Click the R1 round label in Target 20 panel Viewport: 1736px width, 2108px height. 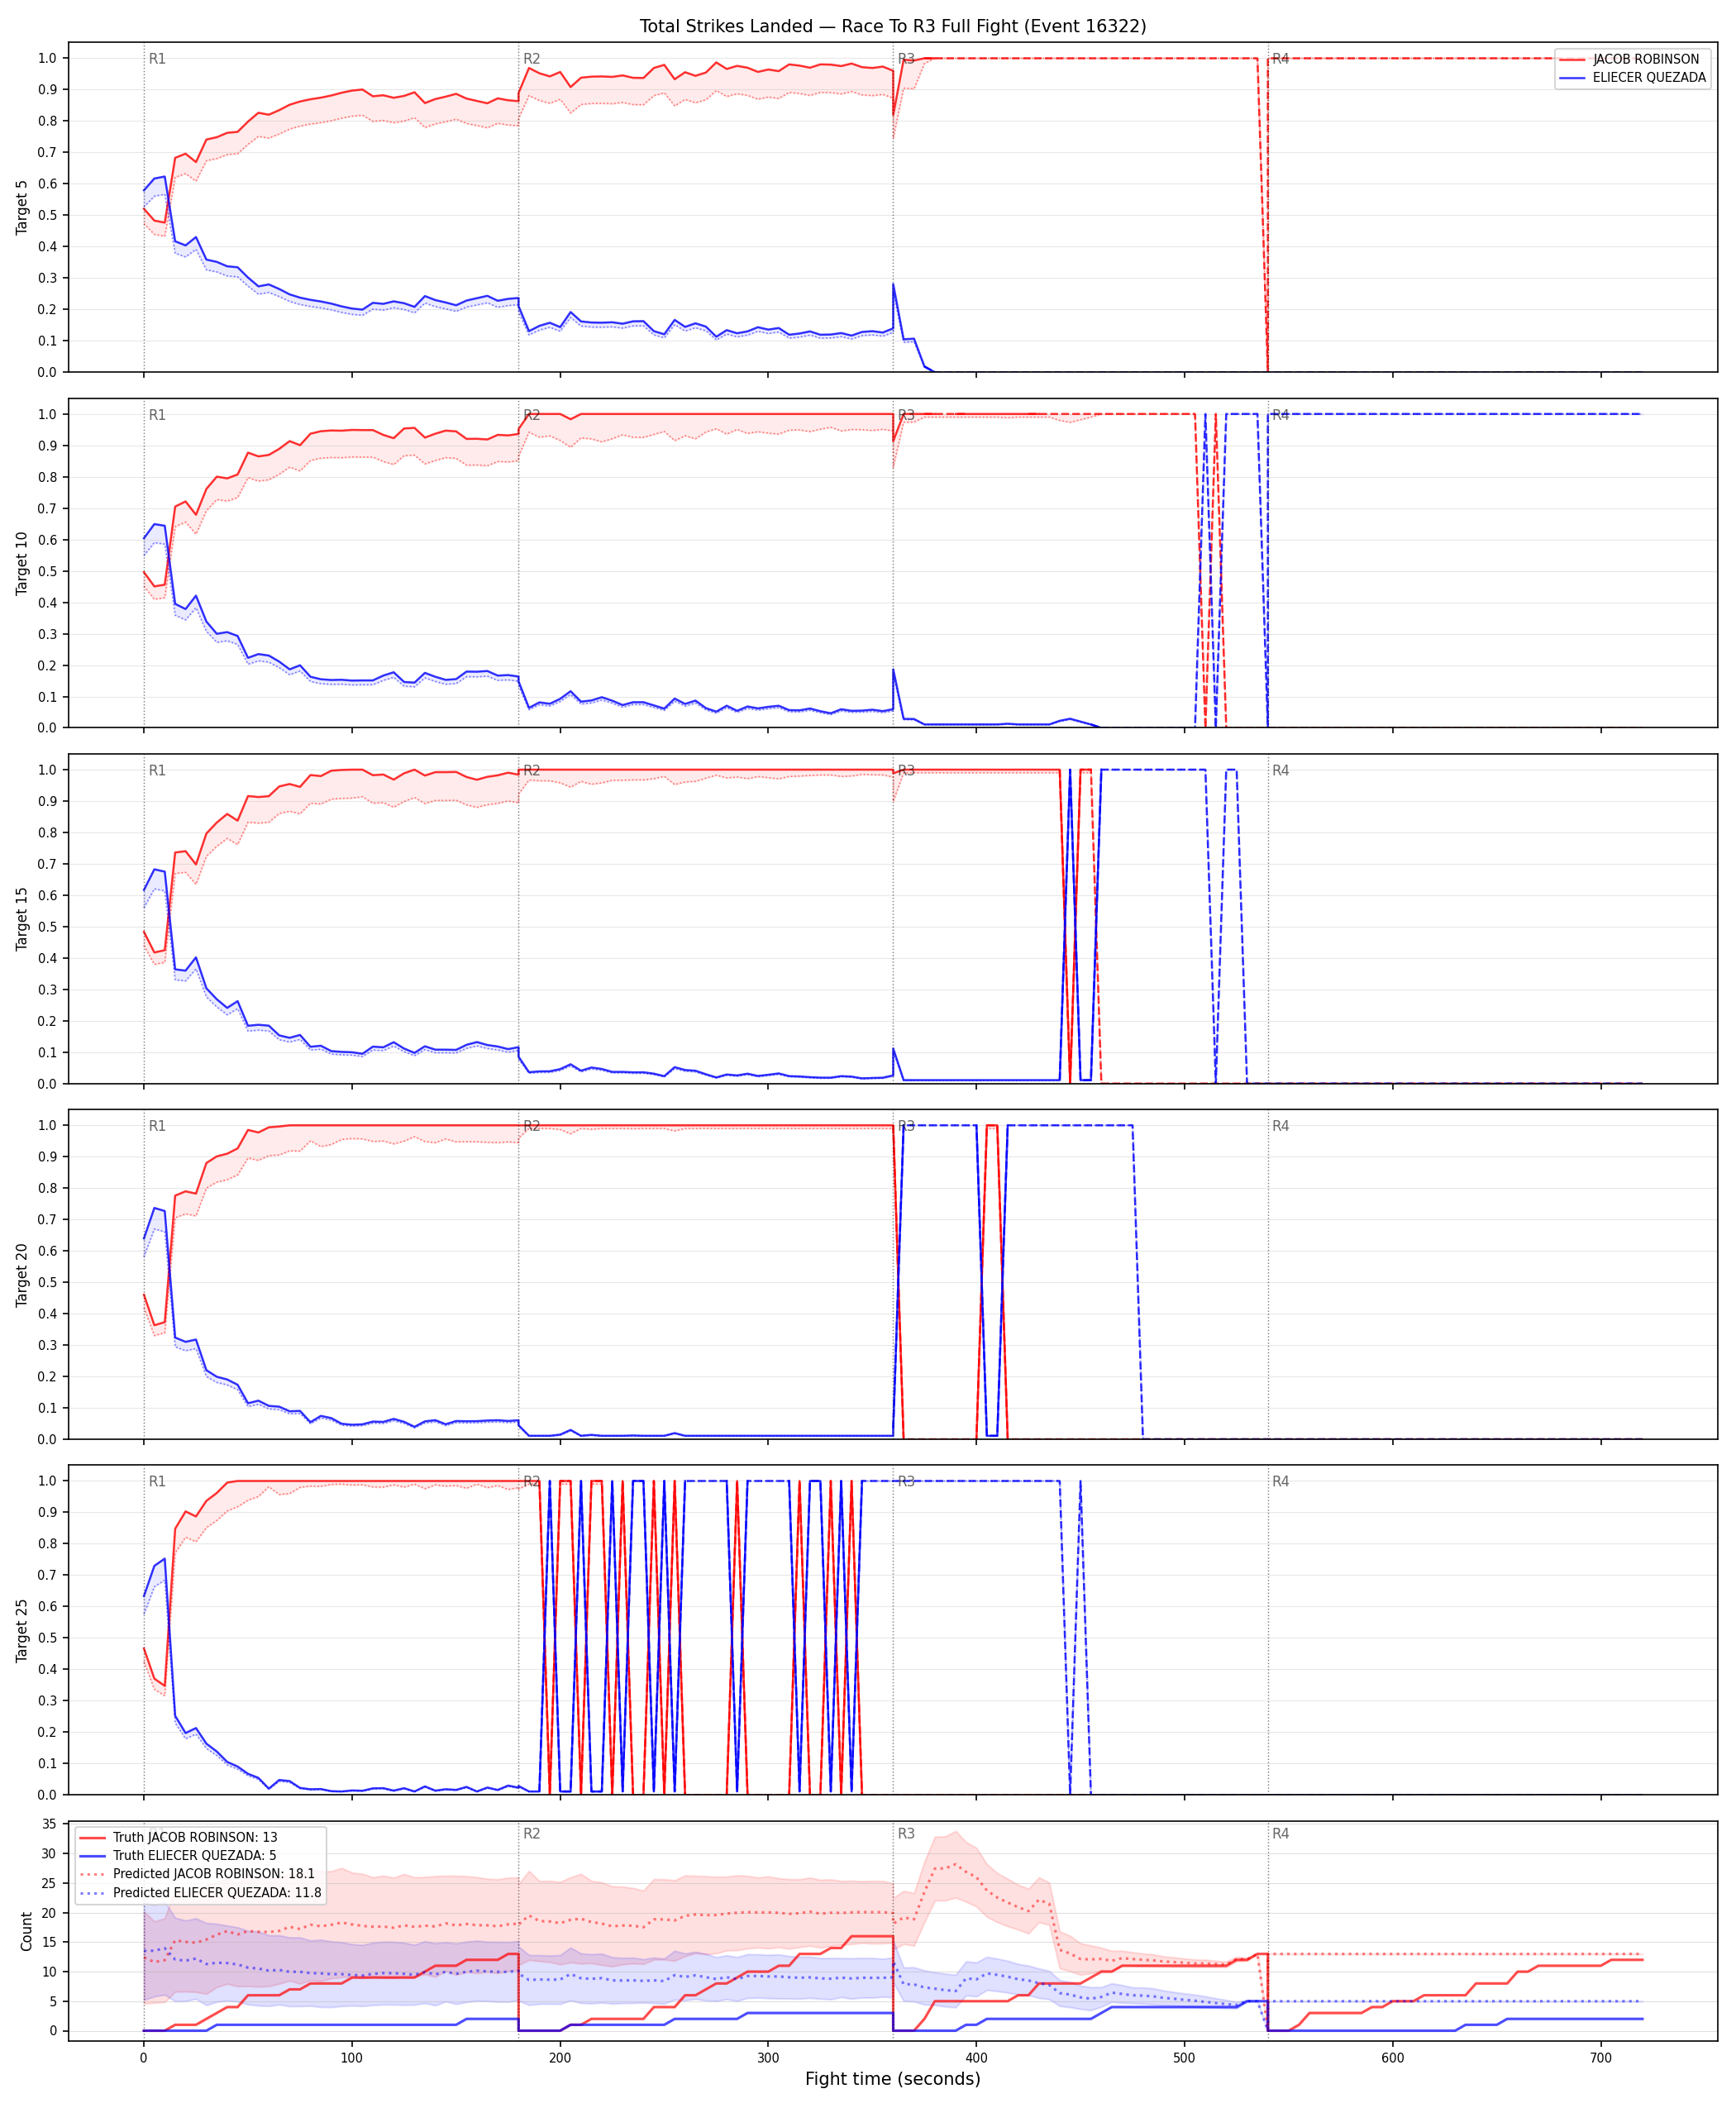(157, 1126)
